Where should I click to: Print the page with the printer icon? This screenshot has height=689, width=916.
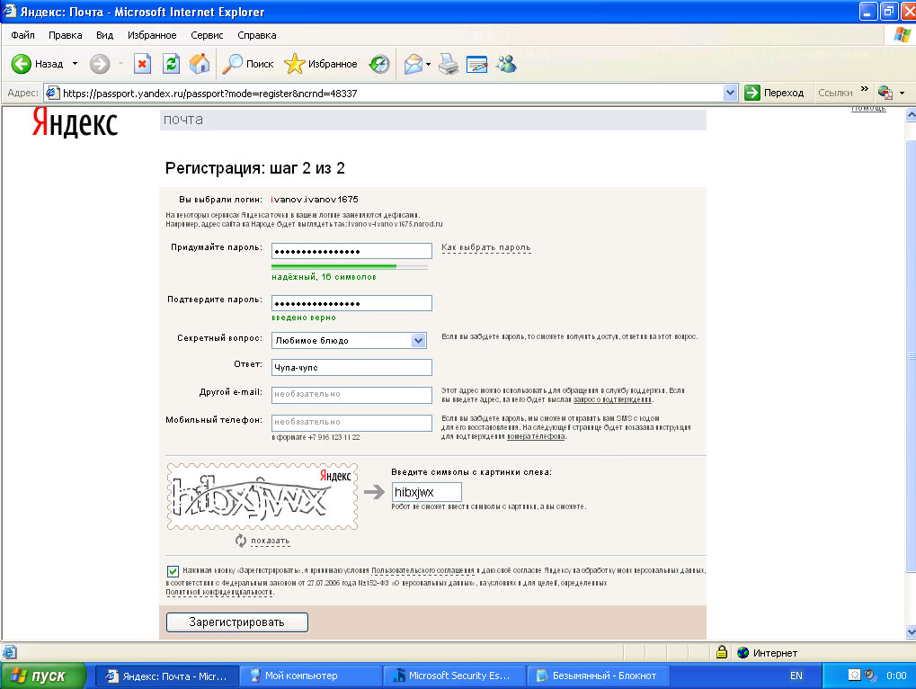(449, 64)
